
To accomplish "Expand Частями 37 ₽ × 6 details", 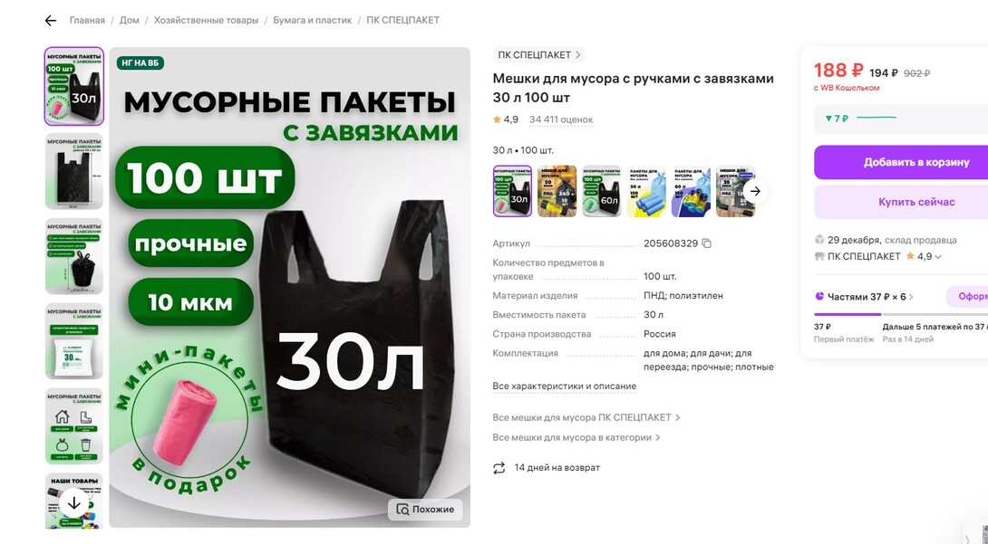I will pyautogui.click(x=911, y=297).
